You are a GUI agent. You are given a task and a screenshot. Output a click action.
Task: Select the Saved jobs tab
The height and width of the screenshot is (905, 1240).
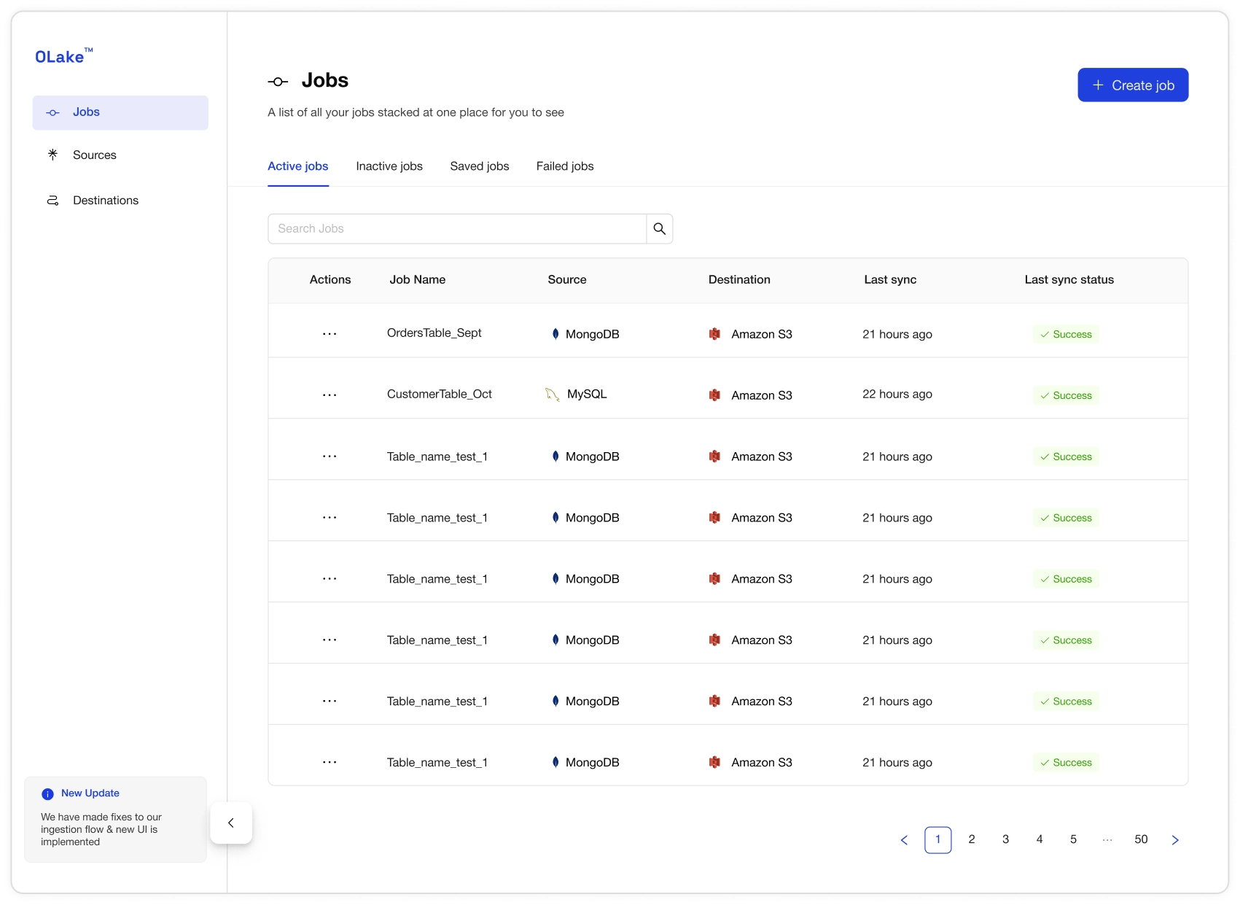point(479,166)
